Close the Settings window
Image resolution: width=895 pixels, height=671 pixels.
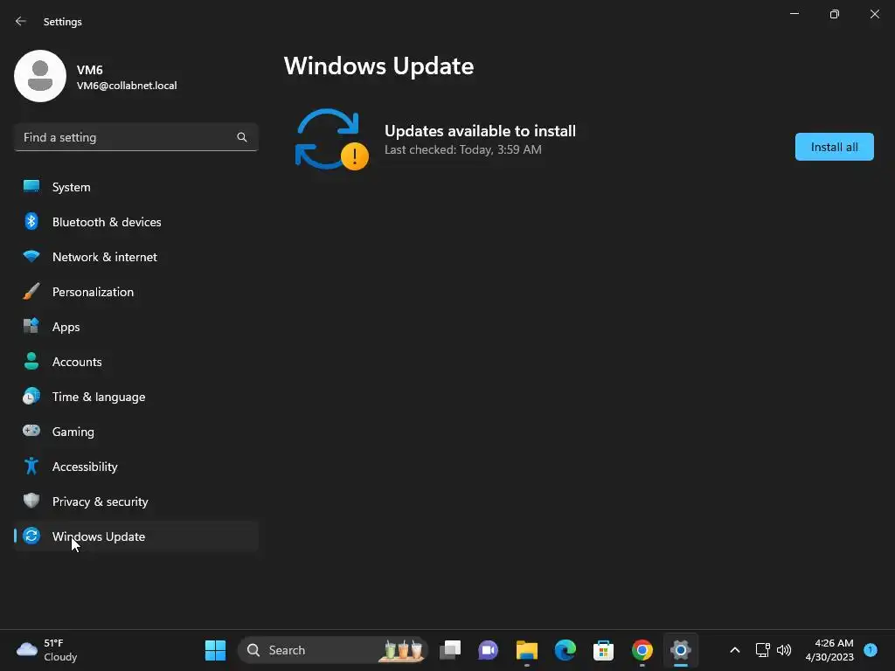pyautogui.click(x=874, y=14)
